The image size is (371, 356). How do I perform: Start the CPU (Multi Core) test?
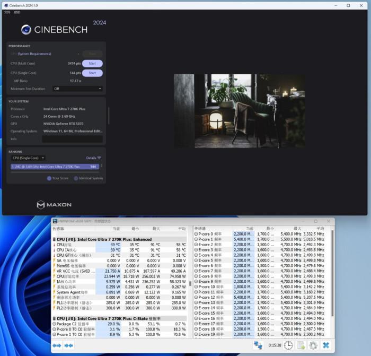pos(92,63)
